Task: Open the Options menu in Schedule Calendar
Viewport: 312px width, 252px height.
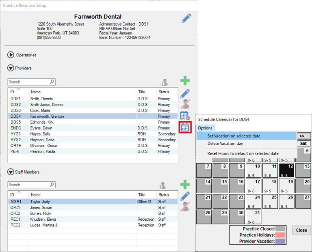Action: click(205, 128)
